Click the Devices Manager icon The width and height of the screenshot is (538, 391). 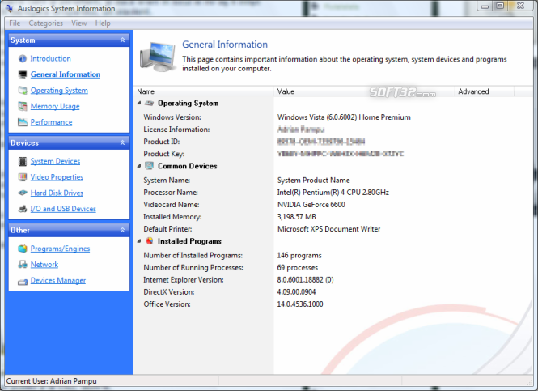pos(23,282)
